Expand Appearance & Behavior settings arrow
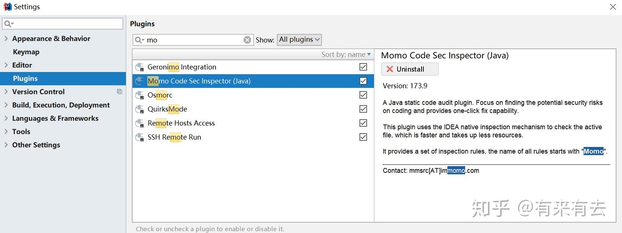The height and width of the screenshot is (233, 622). pos(6,38)
